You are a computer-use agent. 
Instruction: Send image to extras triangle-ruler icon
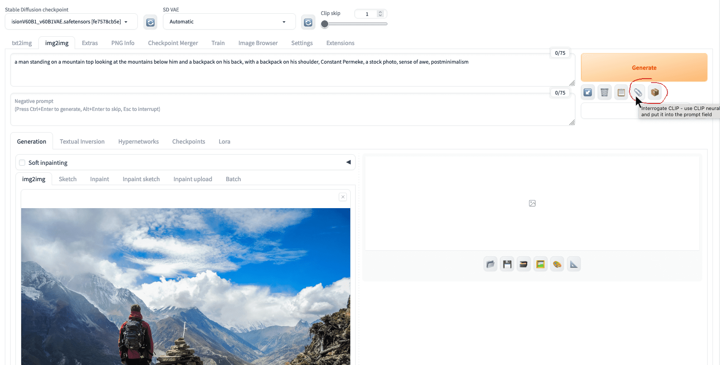(x=574, y=264)
